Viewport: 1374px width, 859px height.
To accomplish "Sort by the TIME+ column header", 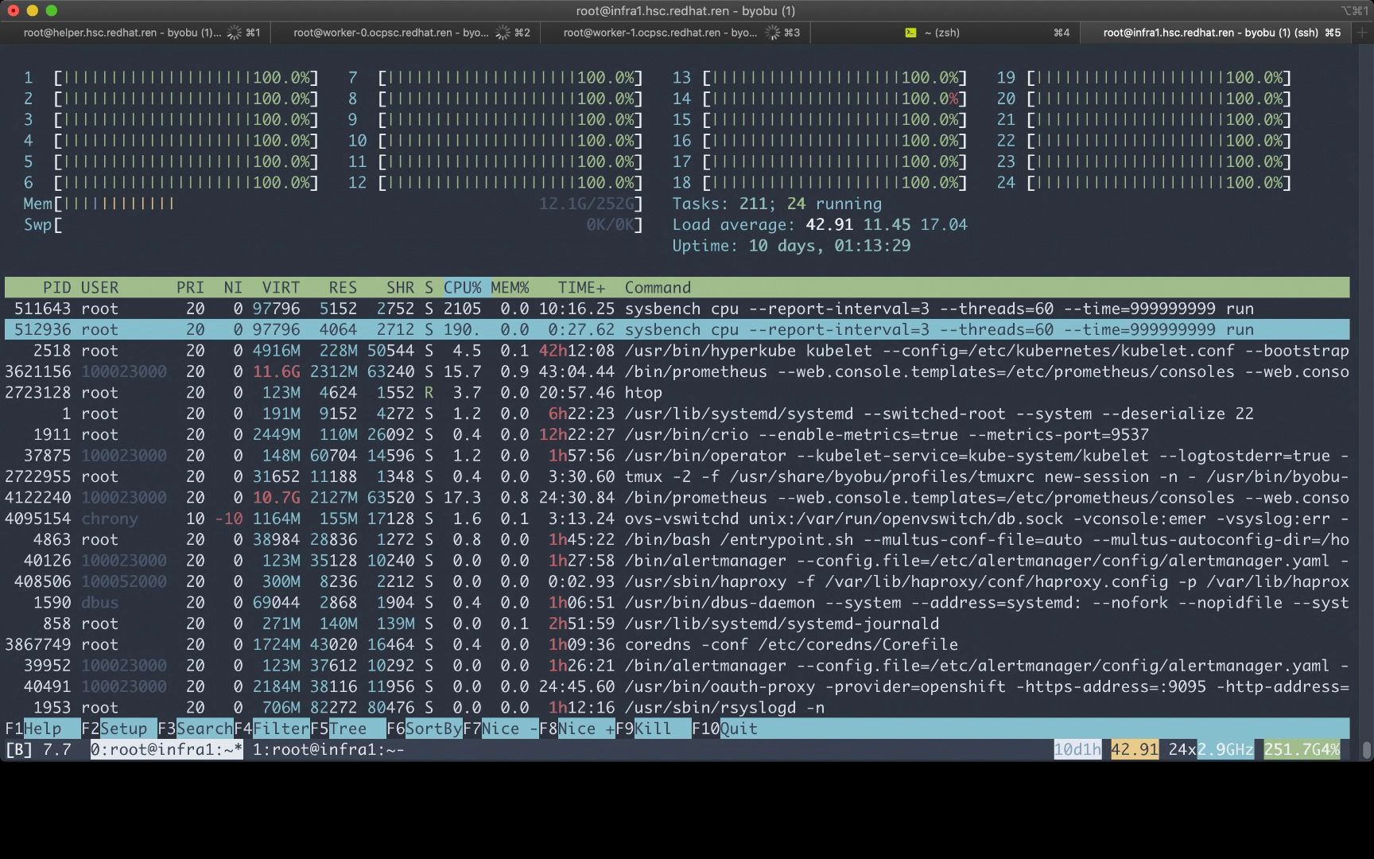I will (x=581, y=288).
